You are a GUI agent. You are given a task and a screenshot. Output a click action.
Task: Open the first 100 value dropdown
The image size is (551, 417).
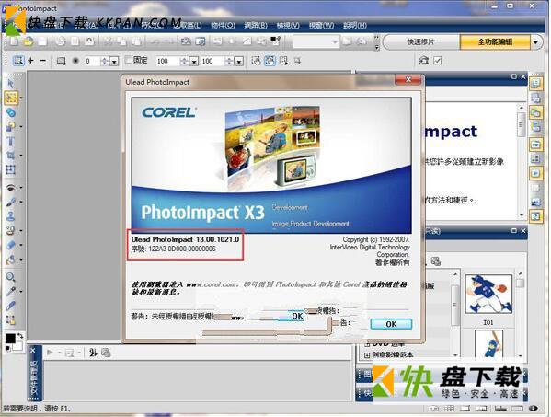pos(194,61)
